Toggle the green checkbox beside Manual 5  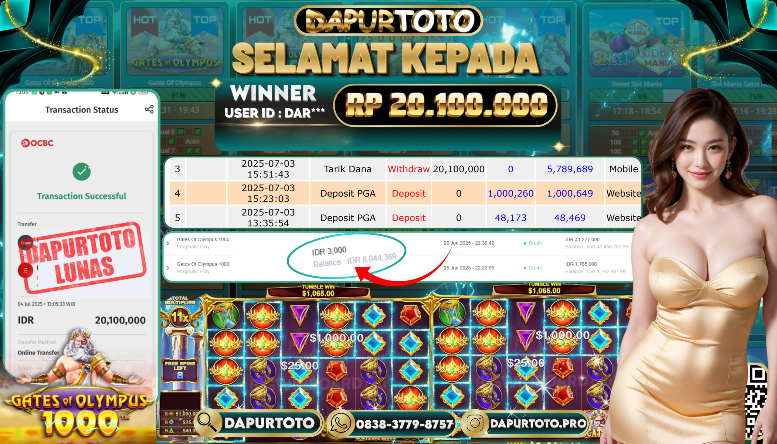pos(181,132)
